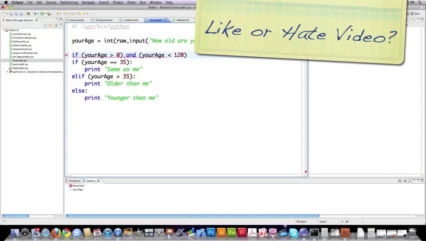426x241 pixels.
Task: Open the Navigate menu
Action: click(x=88, y=2)
